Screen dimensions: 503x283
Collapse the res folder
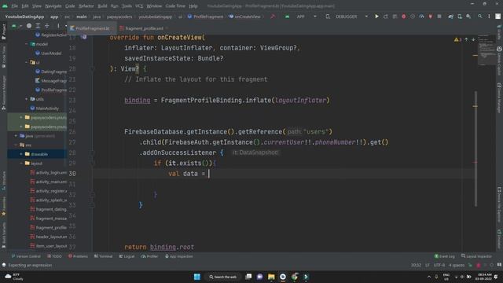16,145
